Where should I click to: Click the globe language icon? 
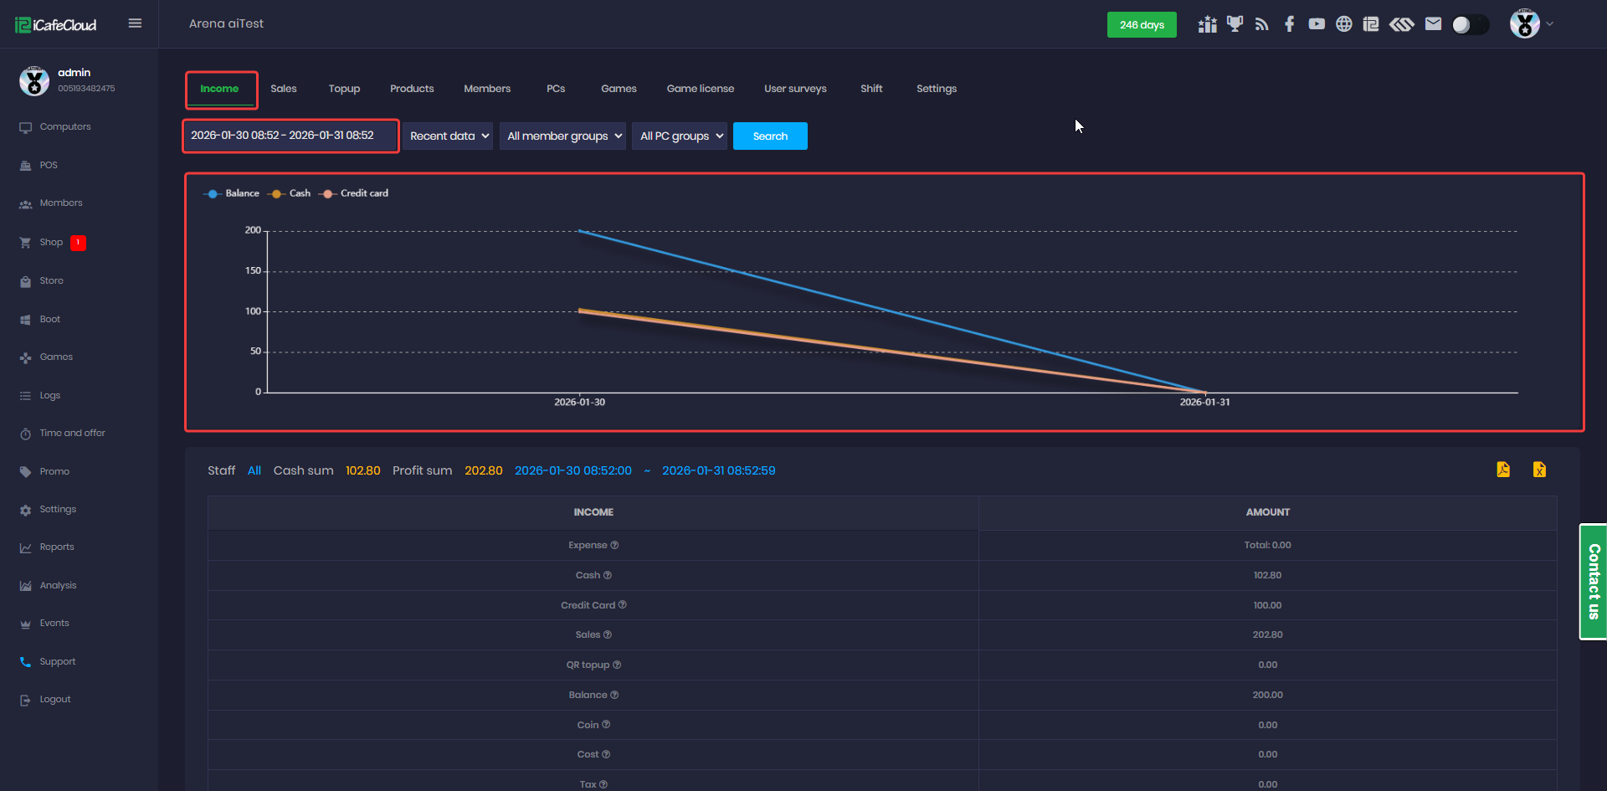tap(1343, 24)
